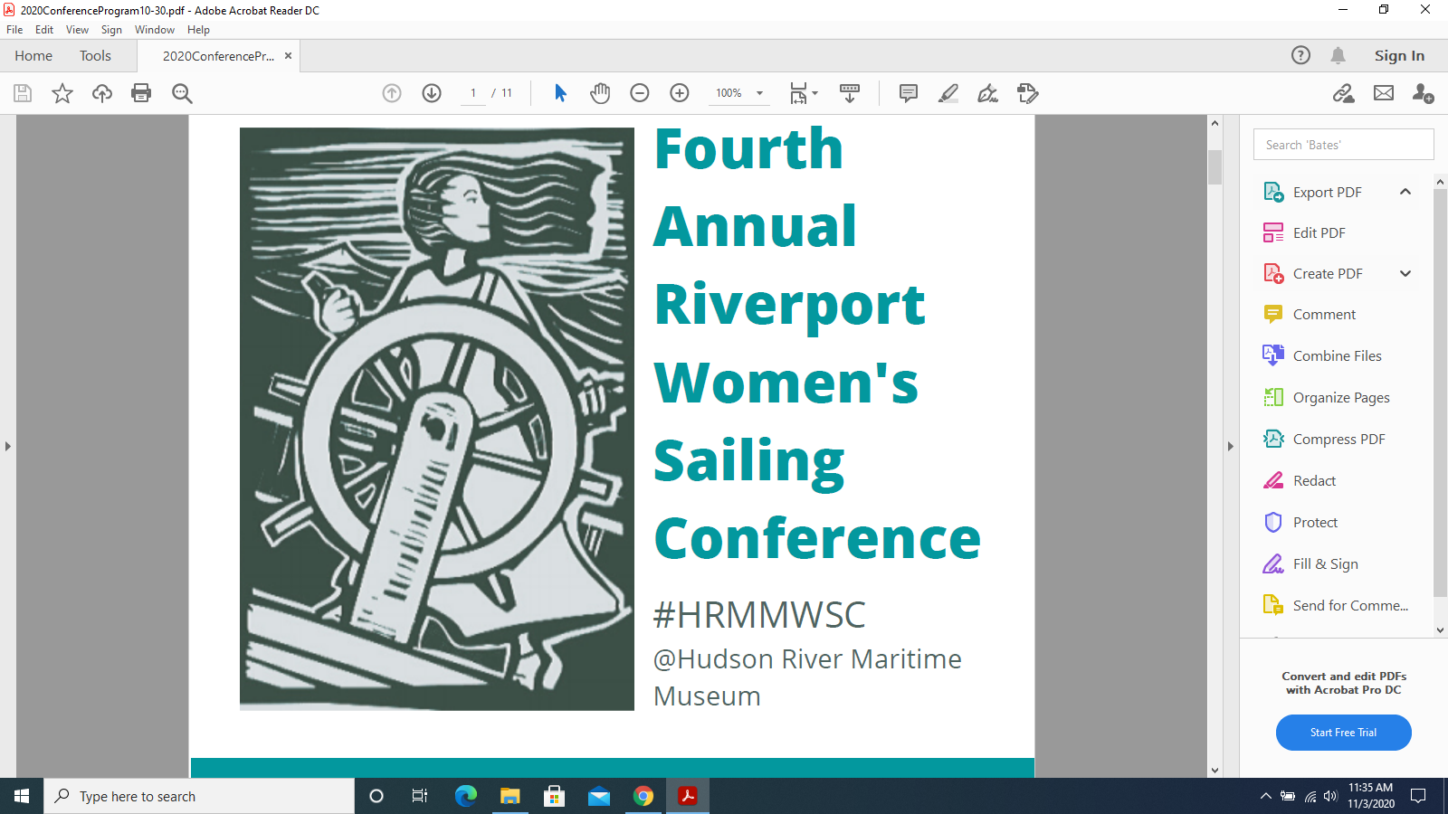This screenshot has width=1448, height=814.
Task: Collapse the Export PDF section
Action: tap(1405, 192)
